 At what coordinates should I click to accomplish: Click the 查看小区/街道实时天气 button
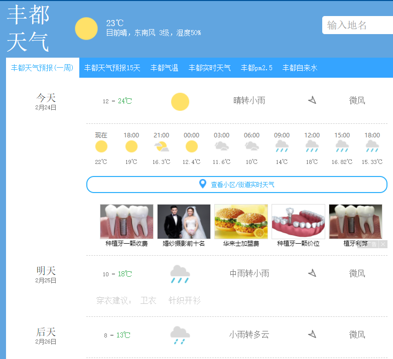tap(242, 185)
